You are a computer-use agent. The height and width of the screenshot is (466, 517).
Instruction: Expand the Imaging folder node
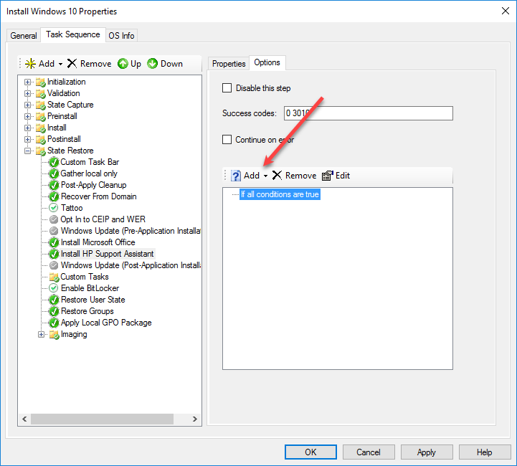point(42,334)
